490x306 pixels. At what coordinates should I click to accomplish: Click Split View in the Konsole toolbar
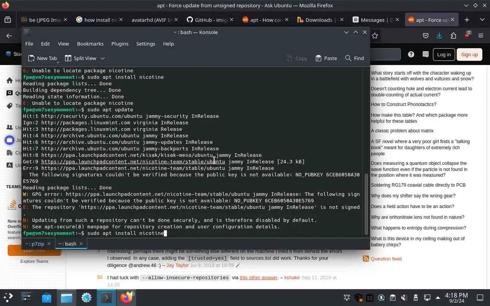80,58
